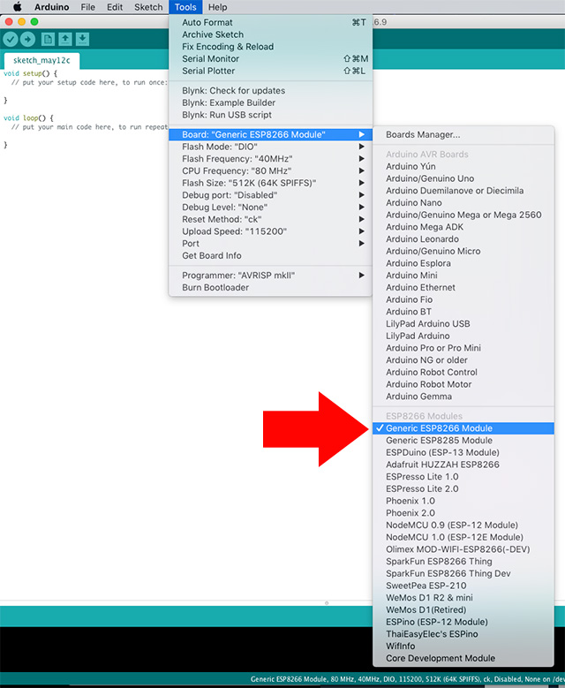The image size is (565, 688).
Task: Click the Upload arrow icon
Action: point(28,39)
